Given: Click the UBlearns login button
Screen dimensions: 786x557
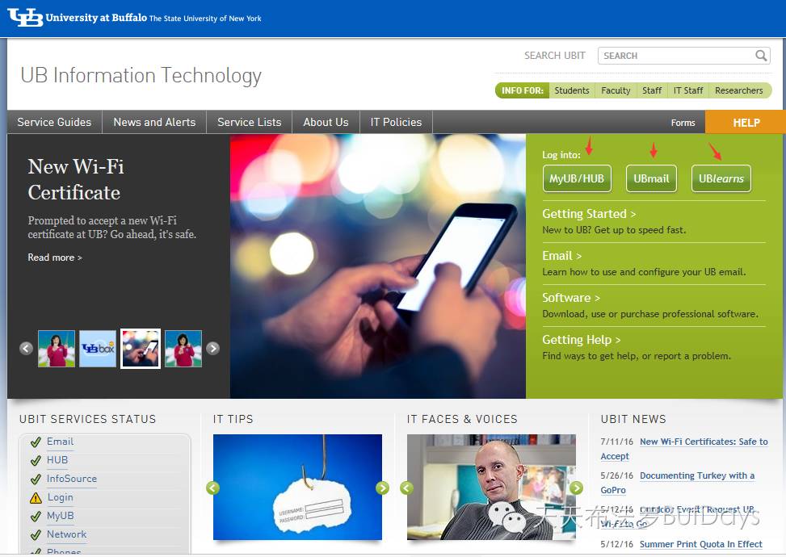Looking at the screenshot, I should coord(721,178).
